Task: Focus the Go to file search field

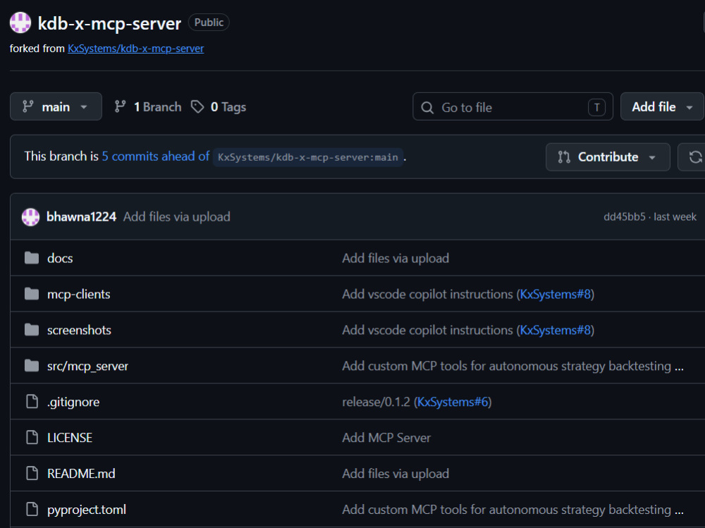Action: coord(513,106)
